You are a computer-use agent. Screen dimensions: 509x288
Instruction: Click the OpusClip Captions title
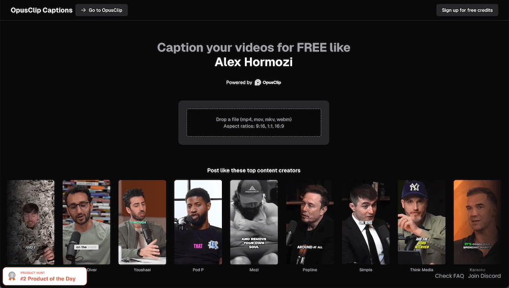pos(42,10)
